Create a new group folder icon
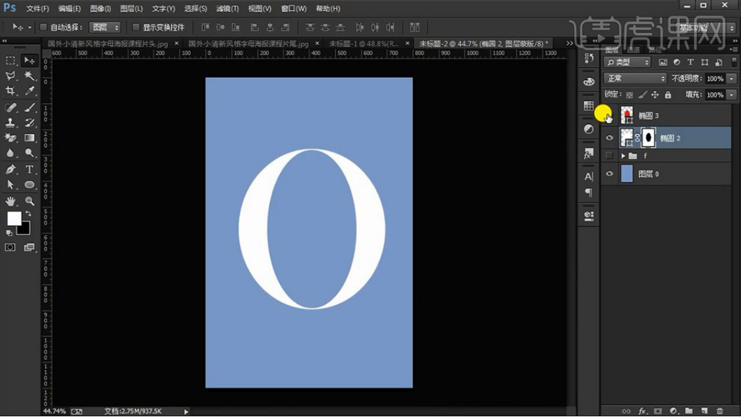This screenshot has width=741, height=417. [689, 411]
